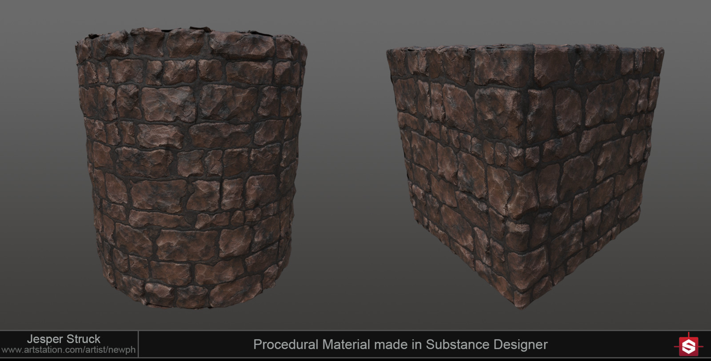Click the cylindrical stone wall render
Screen dimensions: 711x361
(191, 168)
